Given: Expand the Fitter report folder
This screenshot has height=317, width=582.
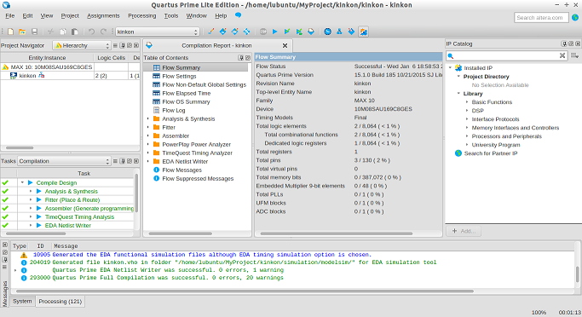Looking at the screenshot, I should pyautogui.click(x=147, y=127).
